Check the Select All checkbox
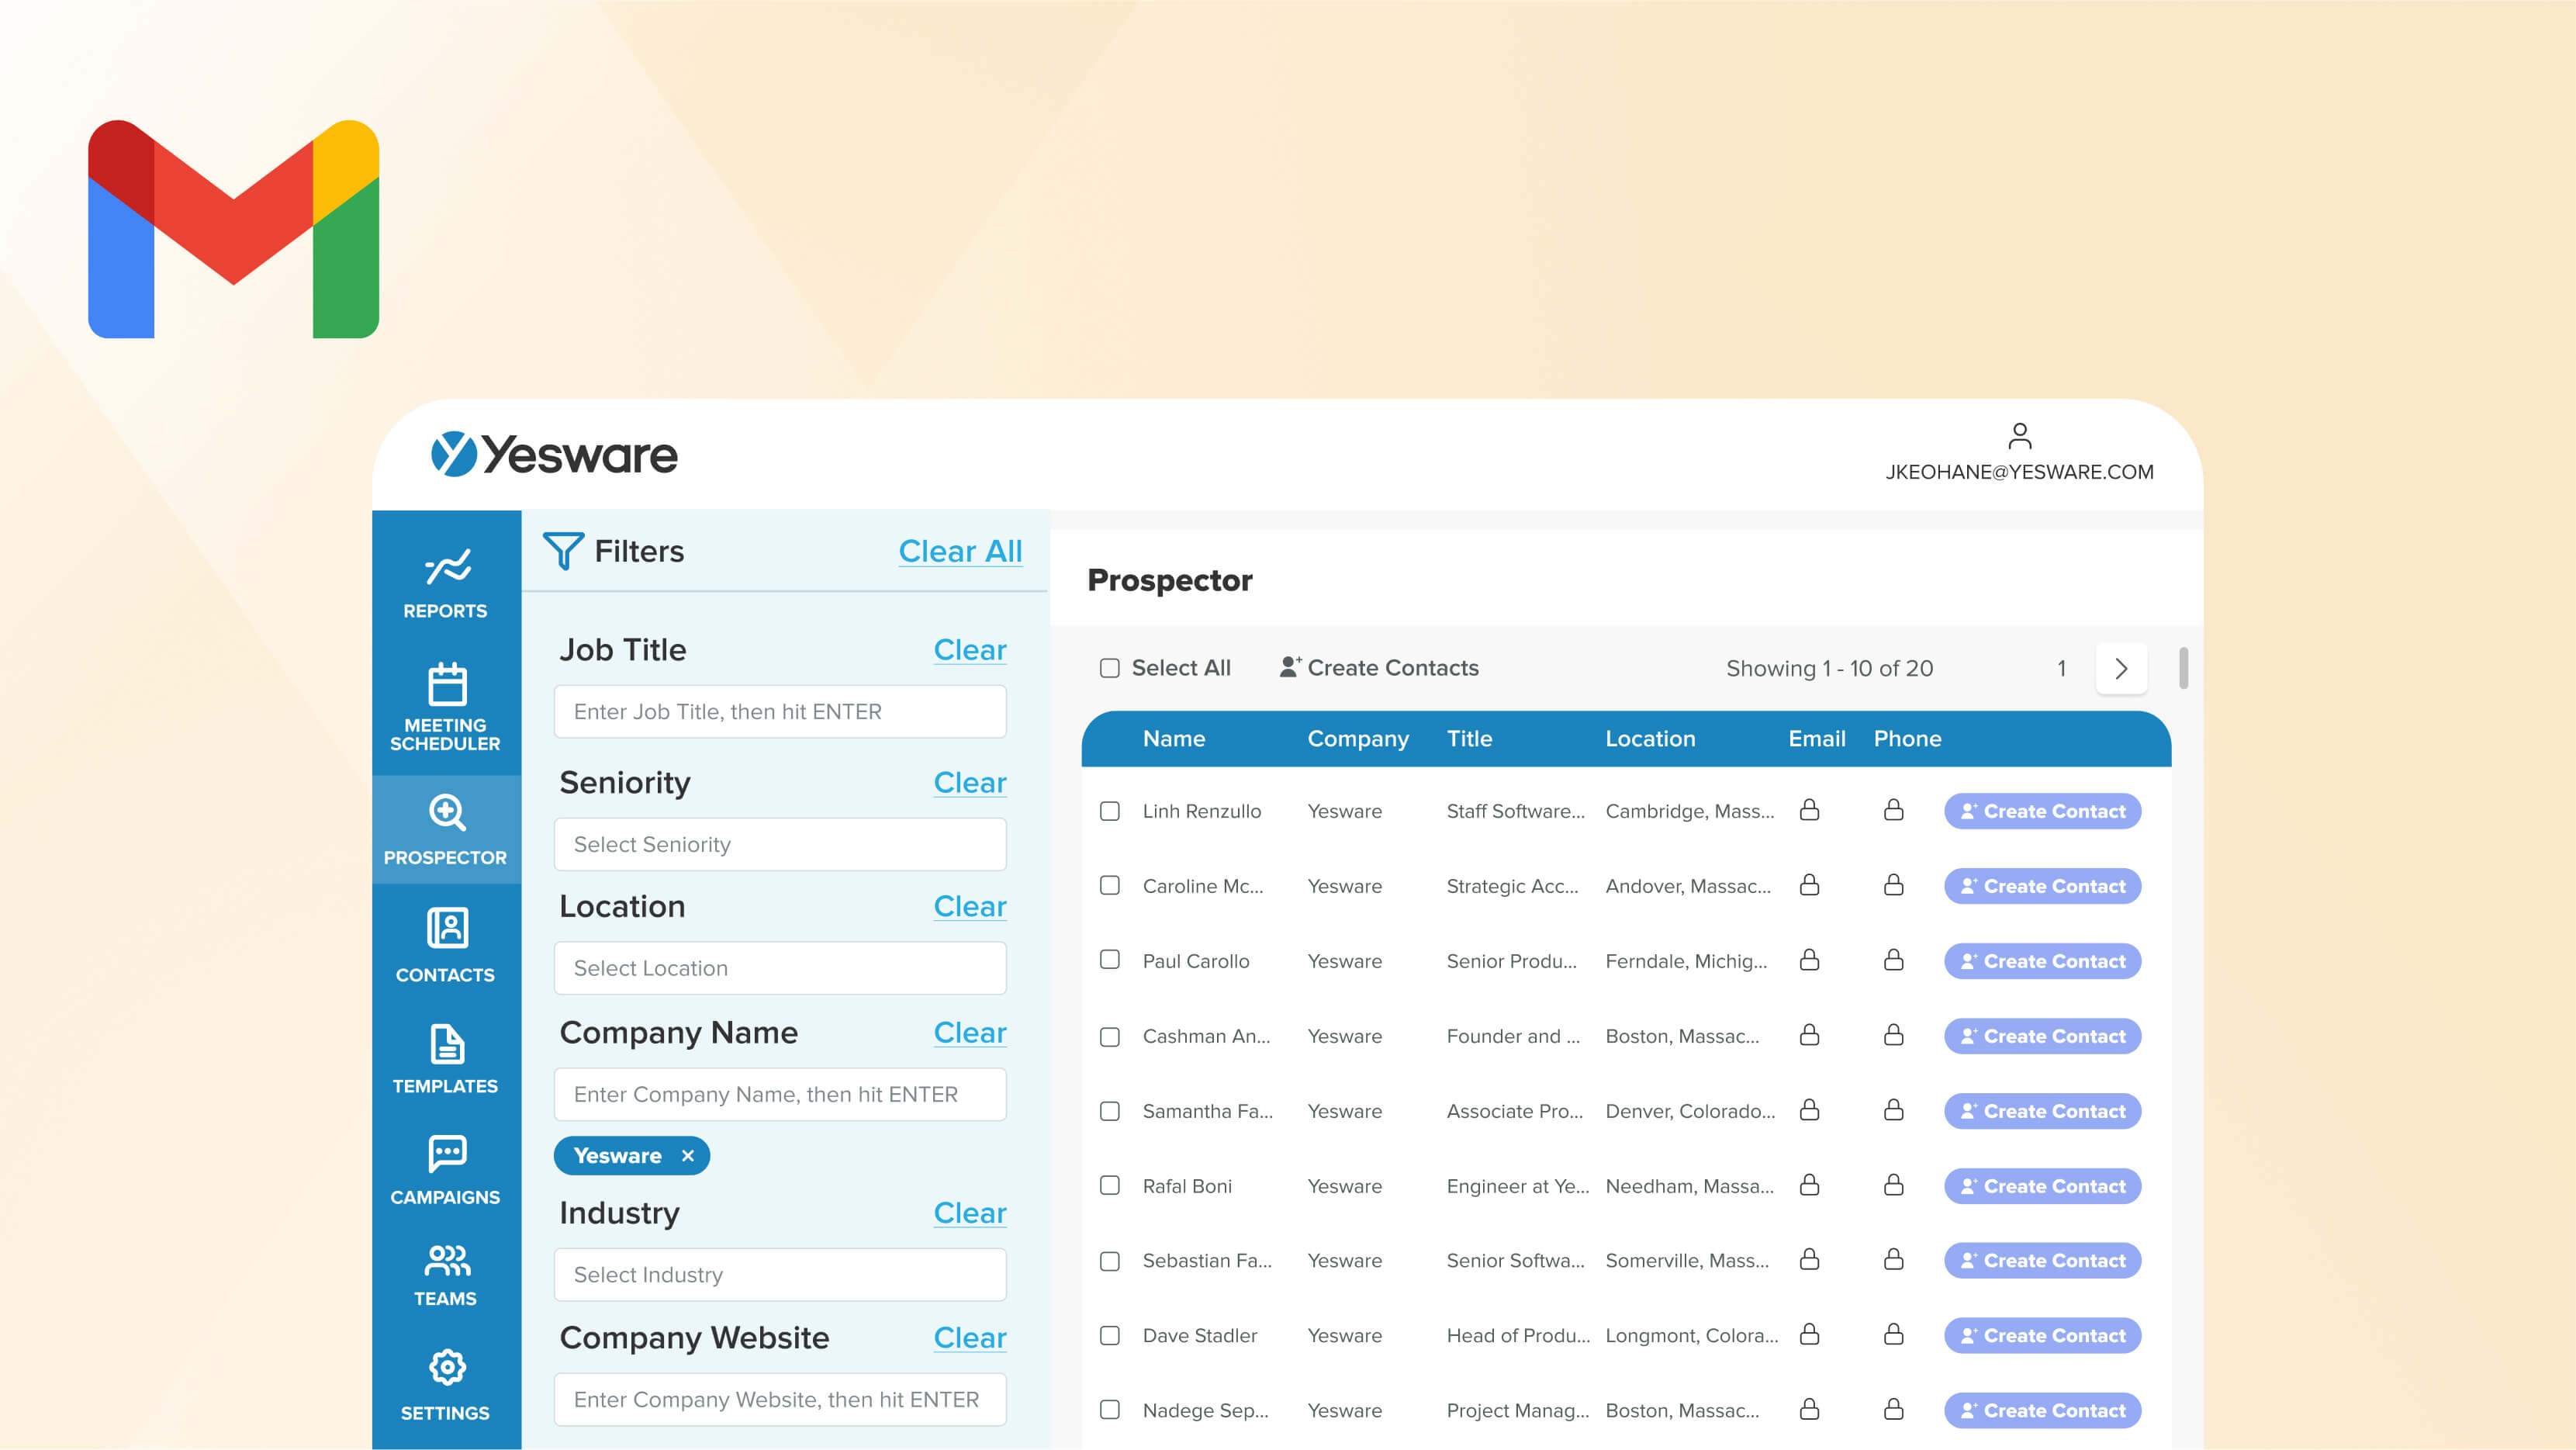The height and width of the screenshot is (1450, 2576). [x=1109, y=668]
